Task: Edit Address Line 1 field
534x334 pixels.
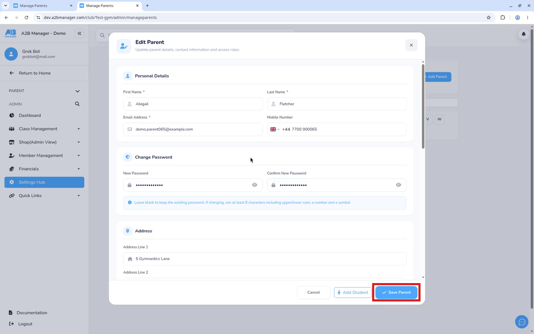Action: pyautogui.click(x=264, y=259)
